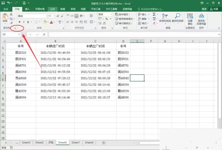222x150 pixels.
Task: Click the red font color button
Action: [x=51, y=22]
